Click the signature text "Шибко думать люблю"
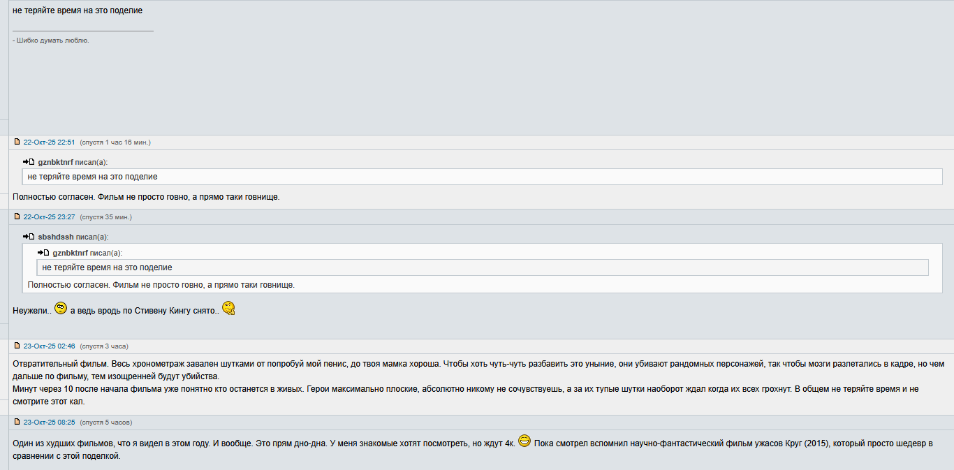 [52, 41]
